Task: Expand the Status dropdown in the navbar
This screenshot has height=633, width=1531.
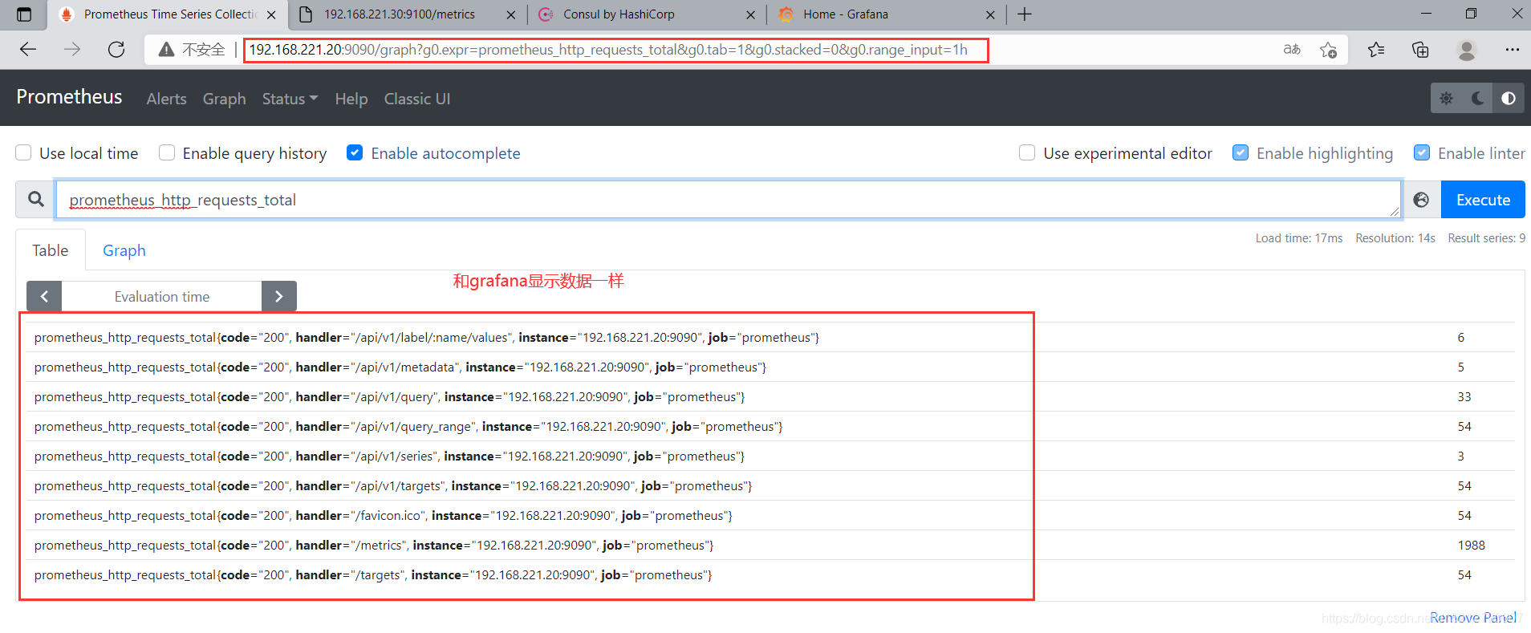Action: click(x=290, y=99)
